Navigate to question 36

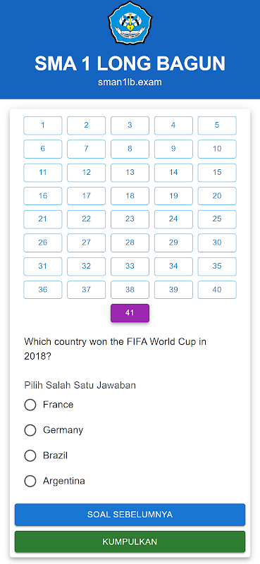pos(43,290)
